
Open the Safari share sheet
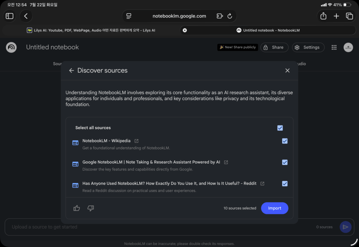[x=323, y=16]
